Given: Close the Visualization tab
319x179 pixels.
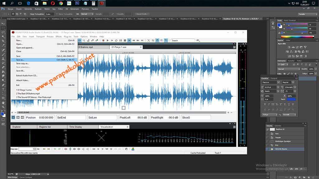Looking at the screenshot, I should tap(127, 127).
